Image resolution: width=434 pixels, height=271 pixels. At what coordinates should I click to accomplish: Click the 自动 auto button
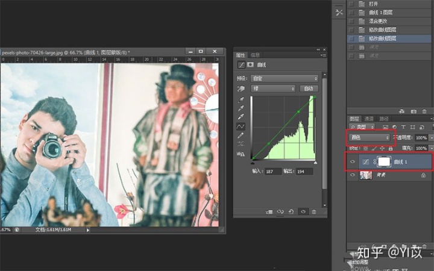pyautogui.click(x=309, y=89)
